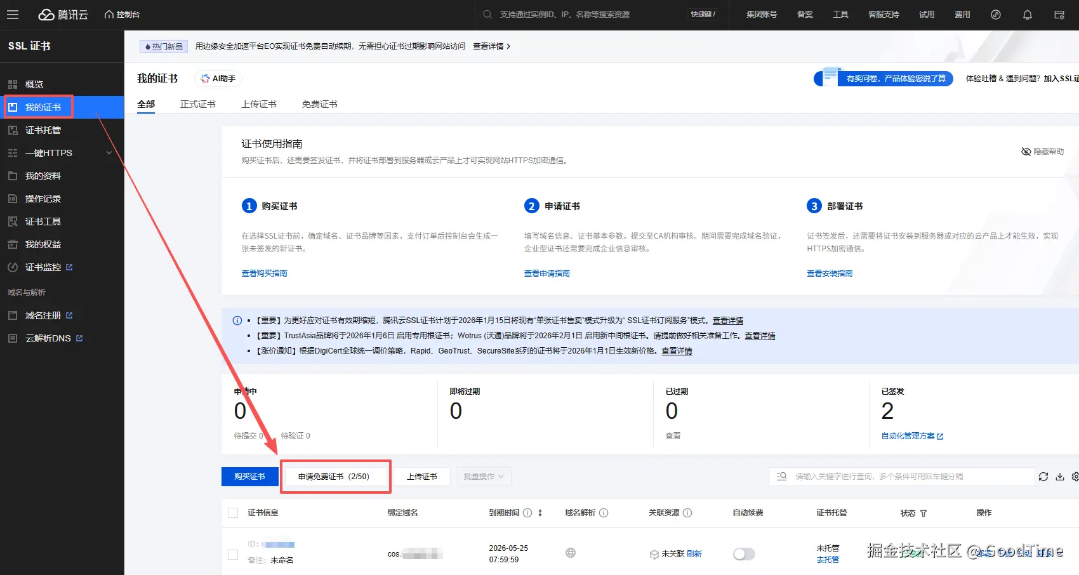Click 去托管 in the certificate row

(828, 560)
